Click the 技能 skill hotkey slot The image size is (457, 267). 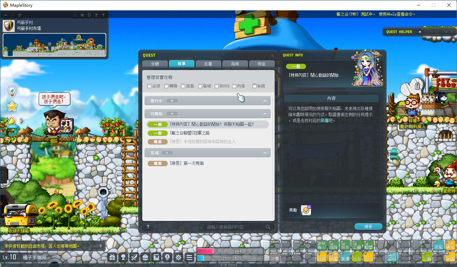[439, 245]
